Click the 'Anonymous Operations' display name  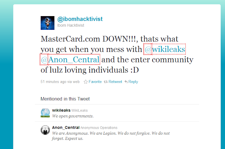pos(99,128)
